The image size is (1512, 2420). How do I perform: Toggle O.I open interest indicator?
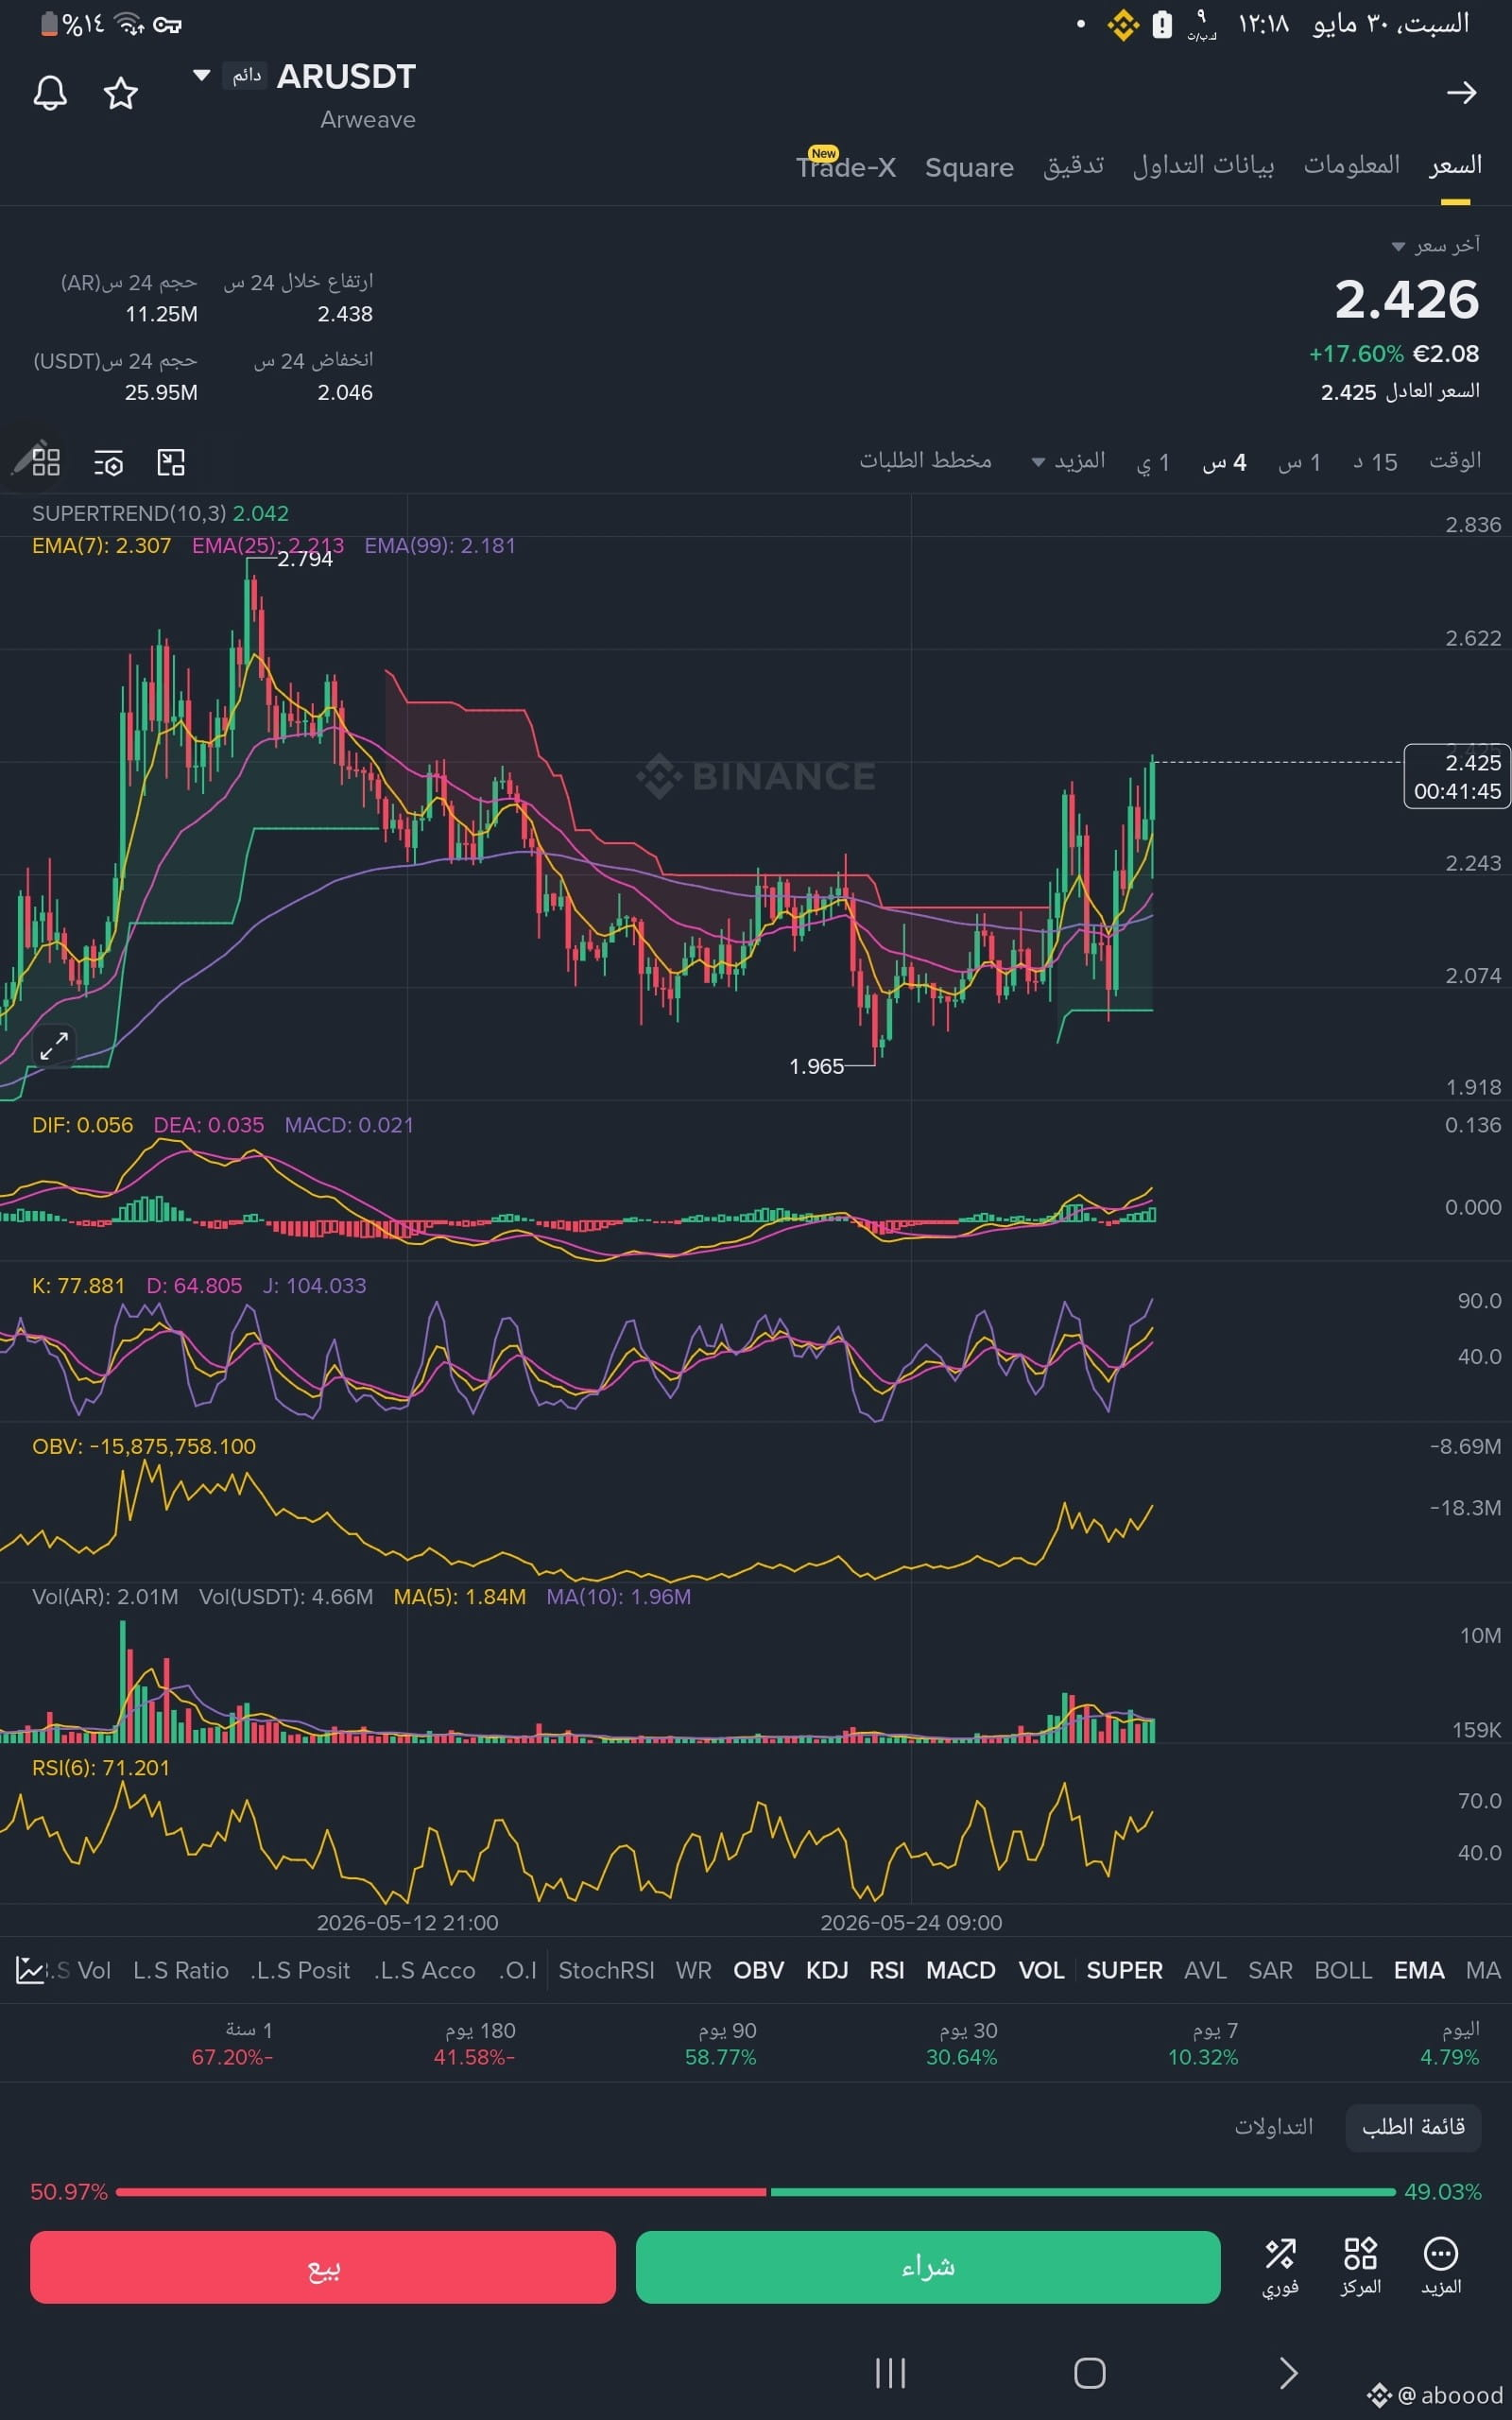(x=517, y=1970)
